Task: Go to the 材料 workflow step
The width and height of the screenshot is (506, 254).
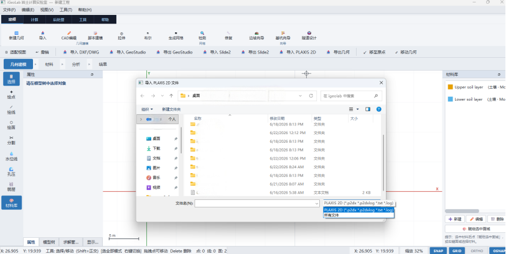Action: (x=49, y=65)
